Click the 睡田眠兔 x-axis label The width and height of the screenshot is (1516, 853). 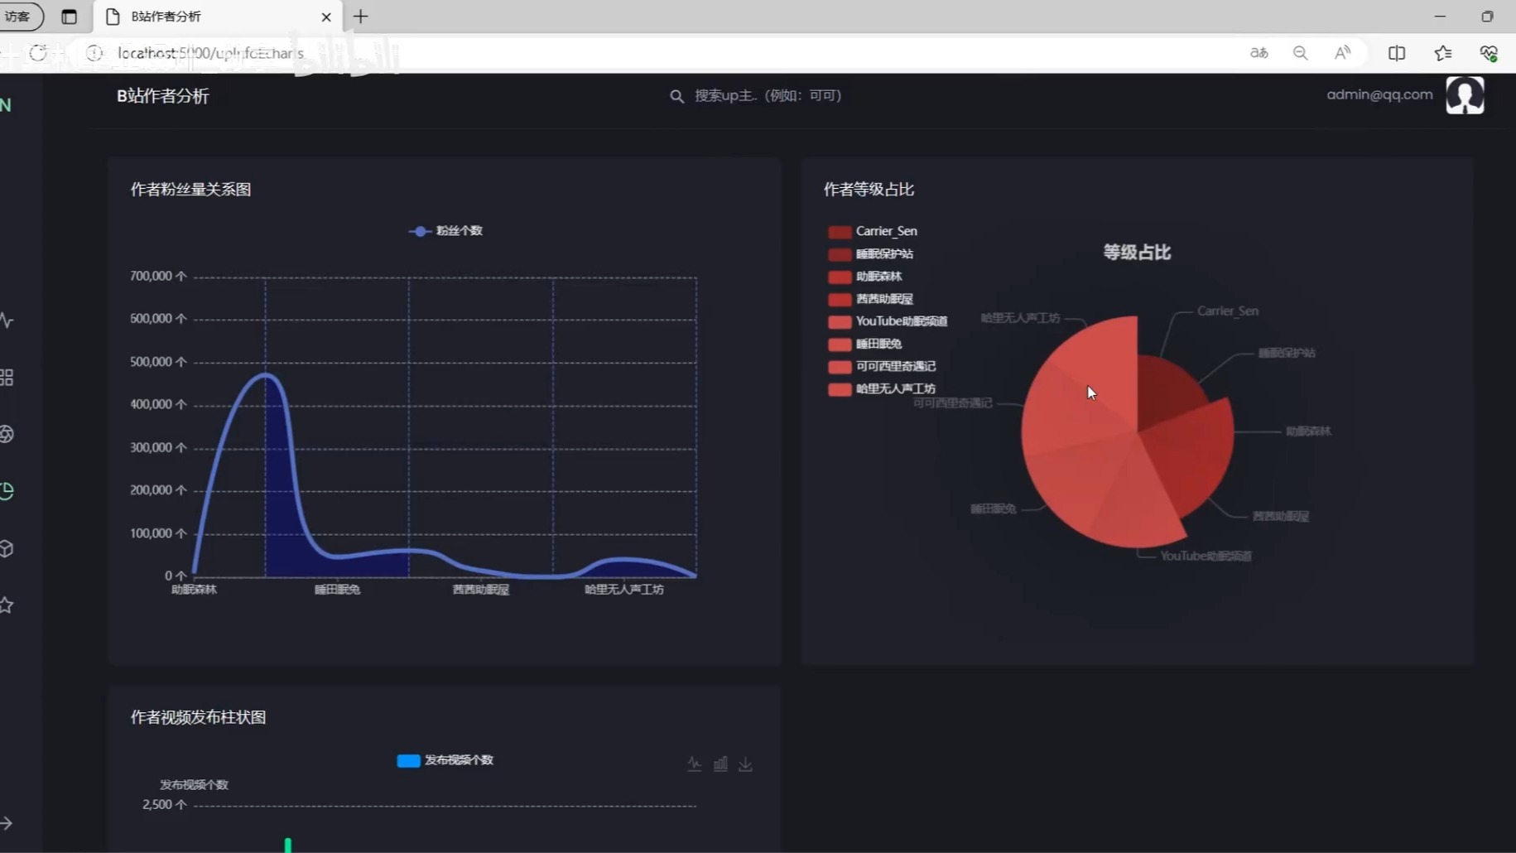(337, 590)
